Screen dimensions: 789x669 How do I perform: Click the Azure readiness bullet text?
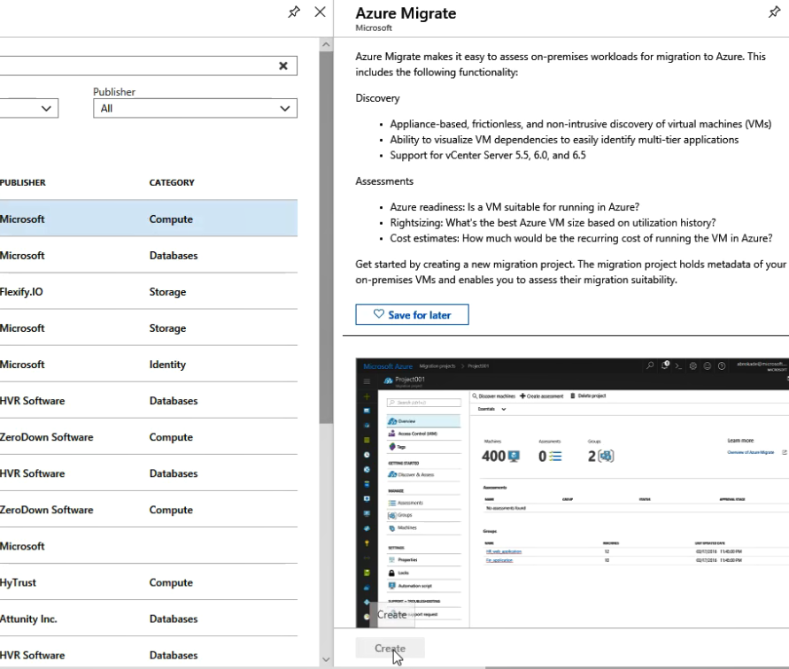pos(514,207)
